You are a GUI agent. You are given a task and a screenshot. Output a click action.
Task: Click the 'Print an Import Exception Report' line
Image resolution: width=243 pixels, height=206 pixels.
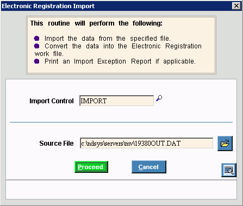(x=120, y=61)
